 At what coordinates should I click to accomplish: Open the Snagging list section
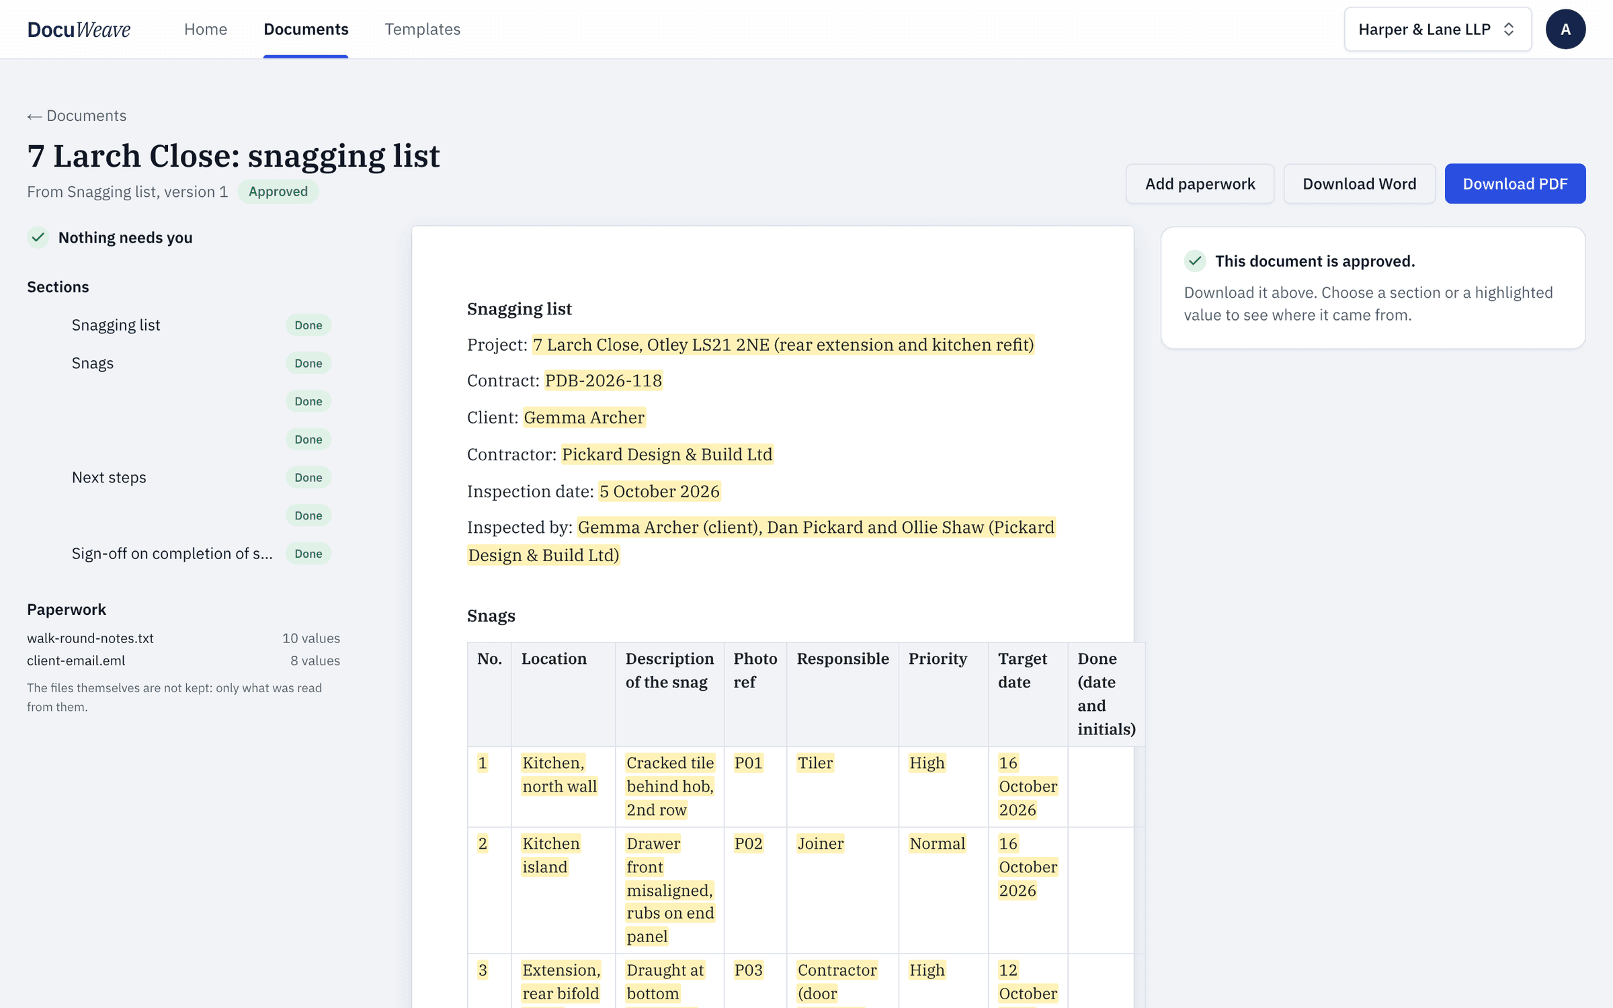pos(116,325)
